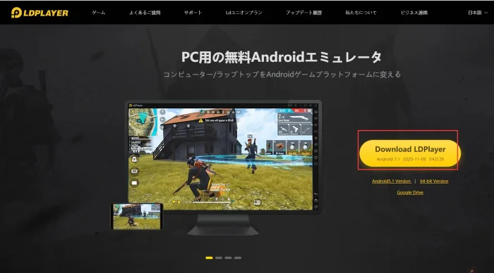Select the second carousel slide indicator
Viewport: 494px width, 273px height.
(x=219, y=258)
